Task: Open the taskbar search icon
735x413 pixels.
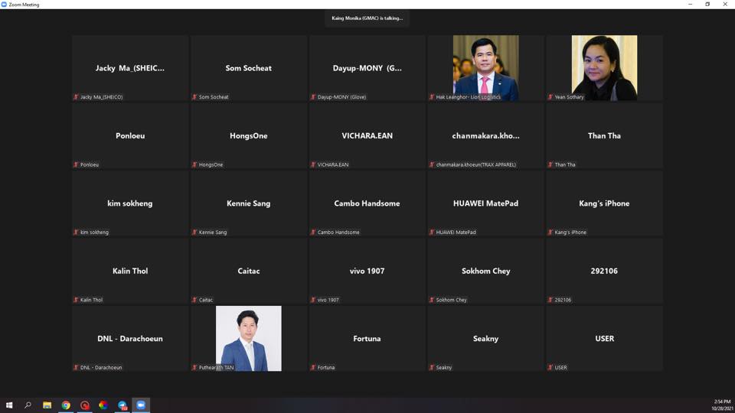Action: (x=28, y=405)
